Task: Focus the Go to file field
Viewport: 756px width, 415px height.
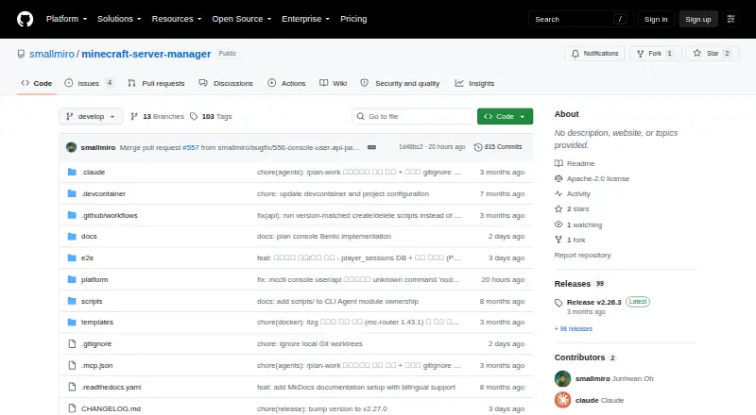Action: click(x=413, y=117)
